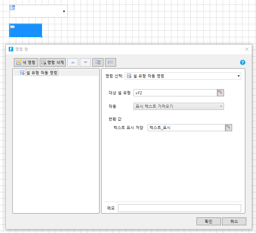Move command down with the down-arrow icon
This screenshot has height=233, width=256.
click(85, 62)
